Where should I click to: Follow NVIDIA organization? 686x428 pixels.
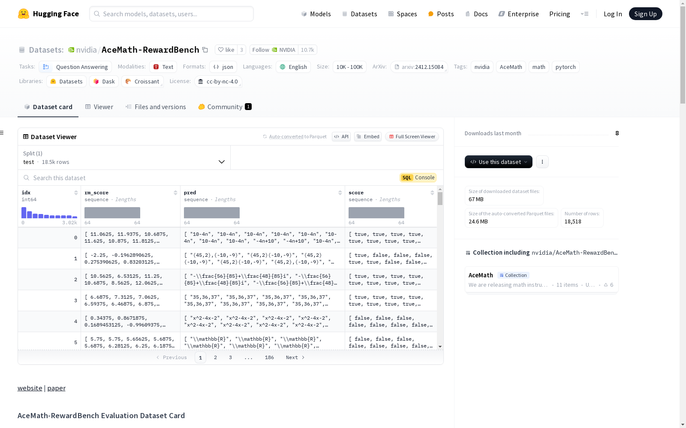coord(274,50)
